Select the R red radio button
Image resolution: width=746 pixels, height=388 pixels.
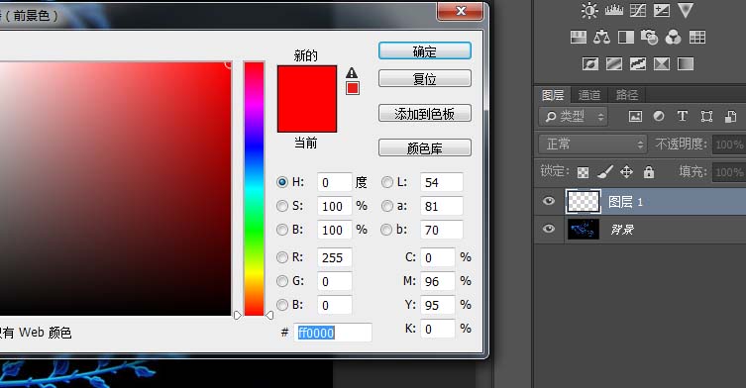point(282,257)
